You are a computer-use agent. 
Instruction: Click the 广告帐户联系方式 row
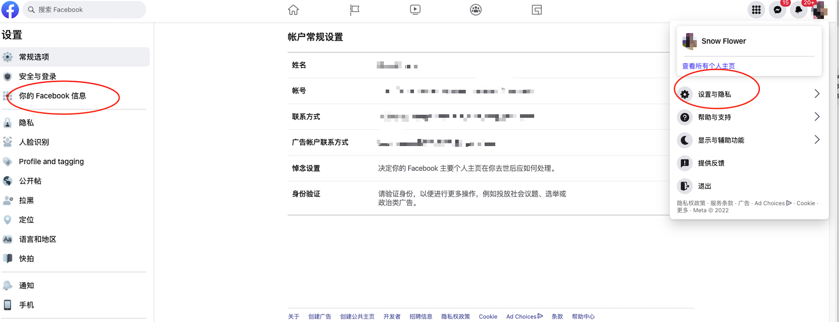(479, 143)
